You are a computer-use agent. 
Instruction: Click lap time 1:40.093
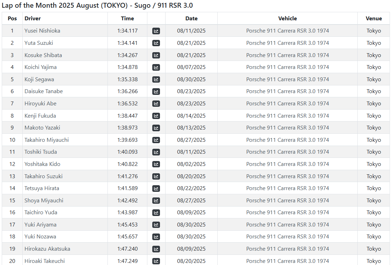127,152
